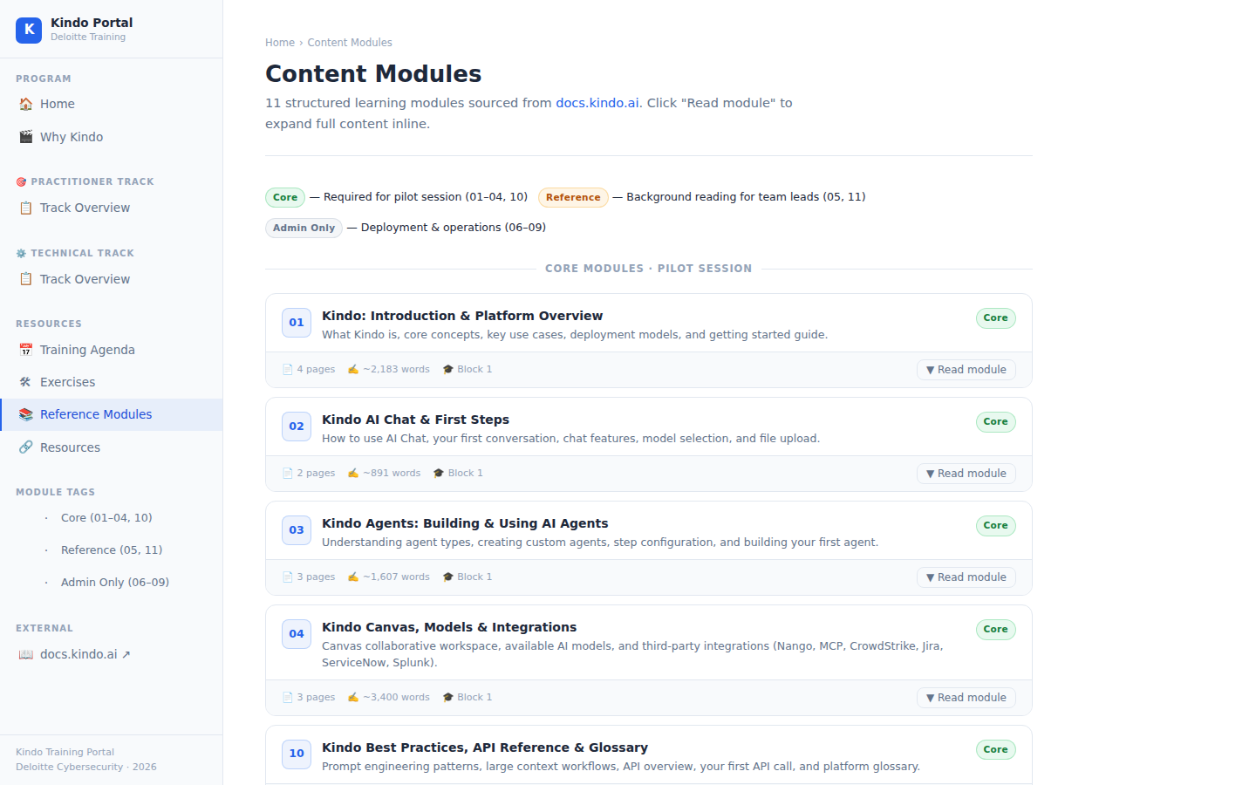This screenshot has height=785, width=1256.
Task: Open Training Agenda via its calendar icon
Action: [26, 350]
